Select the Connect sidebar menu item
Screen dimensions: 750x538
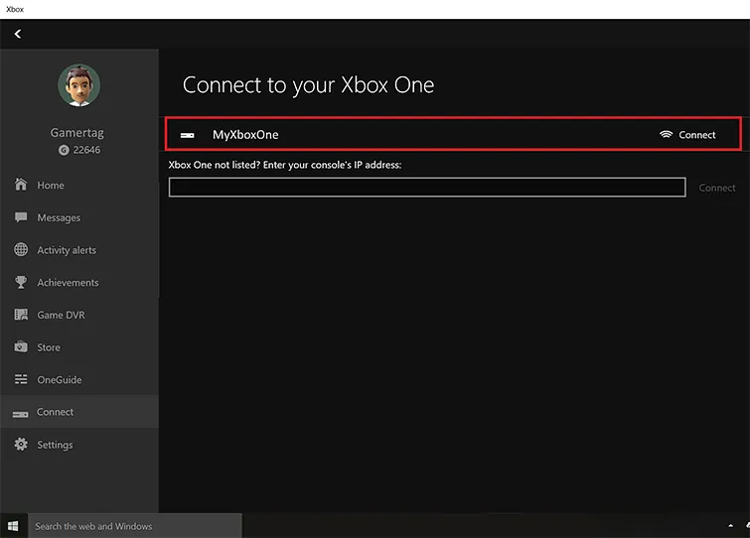[79, 412]
